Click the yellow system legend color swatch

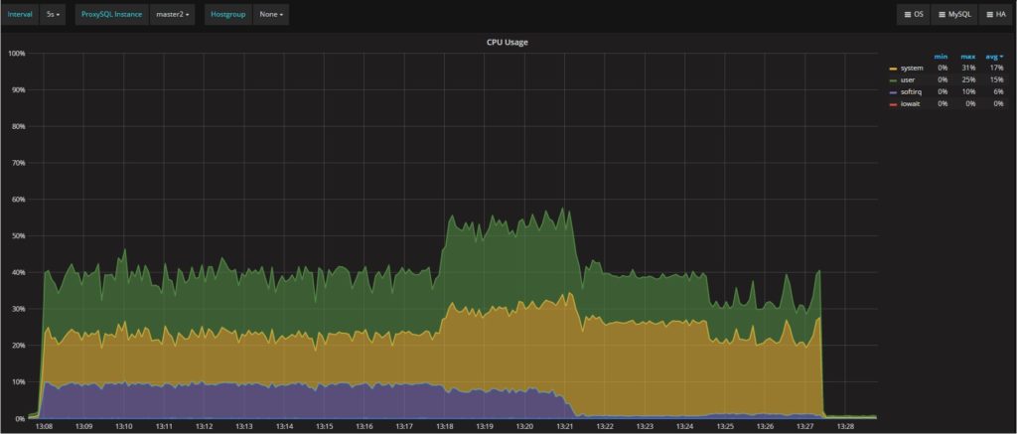click(893, 69)
